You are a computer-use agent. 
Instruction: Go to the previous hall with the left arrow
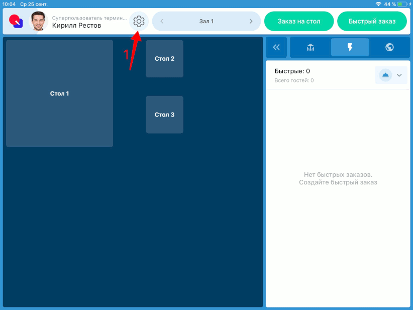click(162, 21)
